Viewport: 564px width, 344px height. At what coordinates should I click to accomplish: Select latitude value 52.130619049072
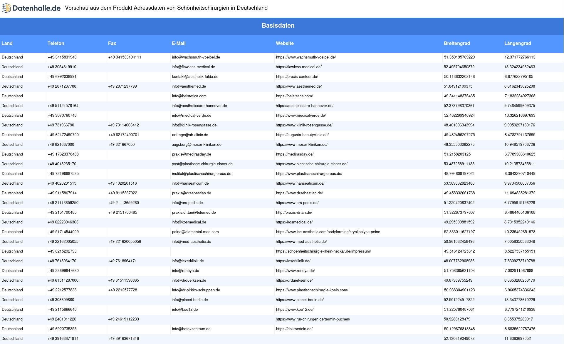(459, 339)
